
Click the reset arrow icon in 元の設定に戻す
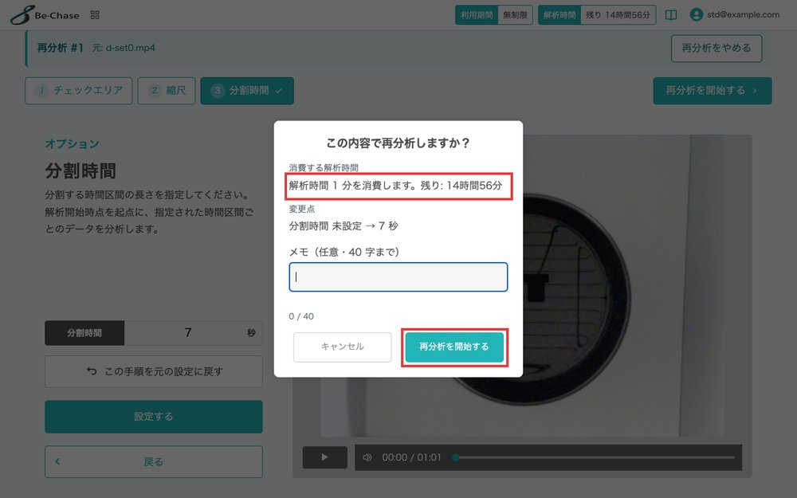92,371
